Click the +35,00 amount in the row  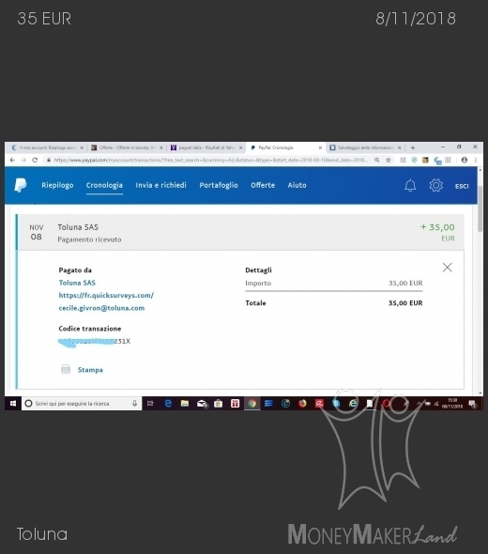click(437, 227)
